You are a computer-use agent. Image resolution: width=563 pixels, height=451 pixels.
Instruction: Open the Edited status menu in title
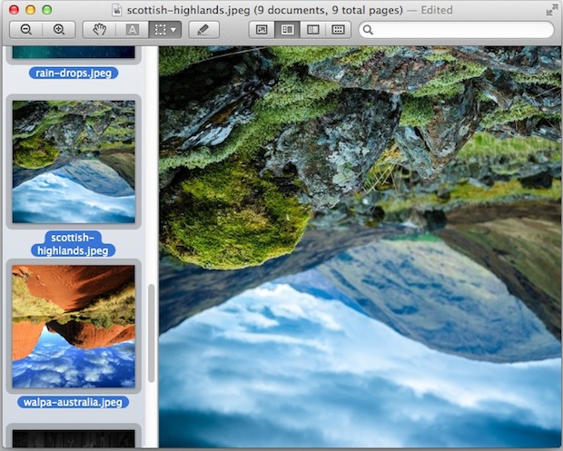[437, 10]
